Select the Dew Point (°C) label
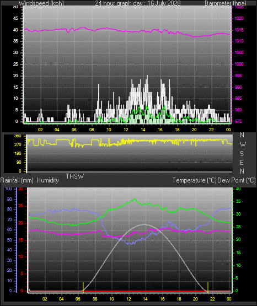 237,180
